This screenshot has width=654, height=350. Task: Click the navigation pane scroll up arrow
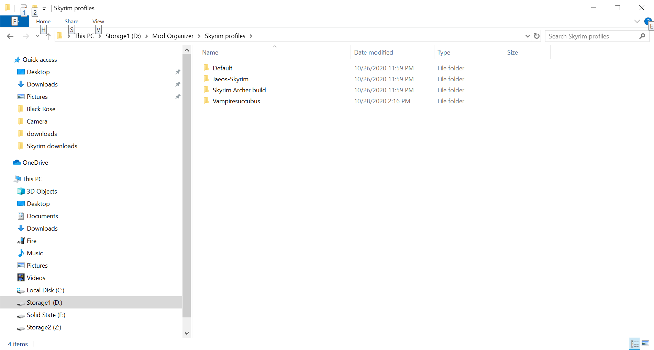187,50
